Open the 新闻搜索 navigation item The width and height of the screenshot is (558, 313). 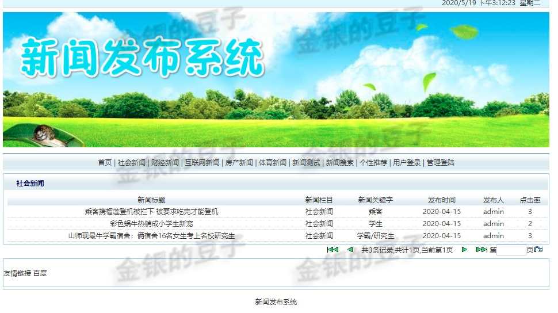340,163
